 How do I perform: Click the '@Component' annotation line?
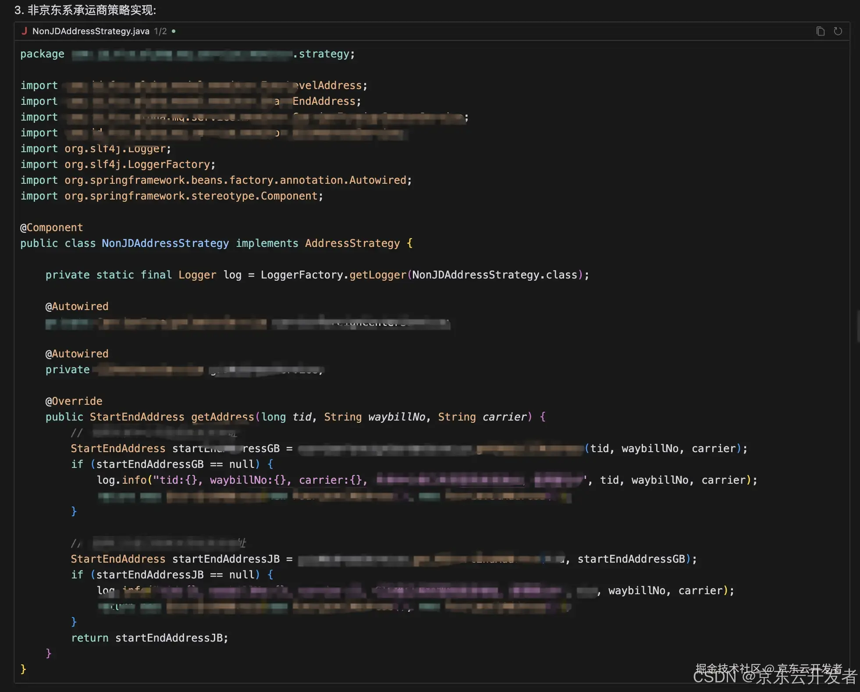coord(51,228)
